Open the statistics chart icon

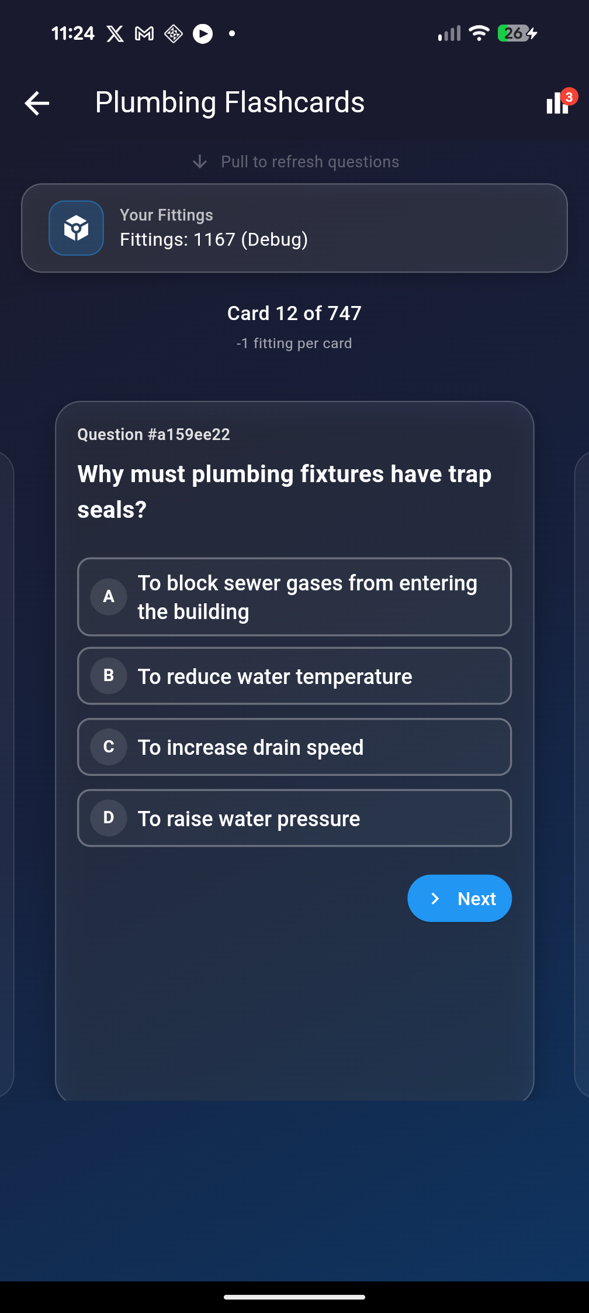click(x=556, y=105)
